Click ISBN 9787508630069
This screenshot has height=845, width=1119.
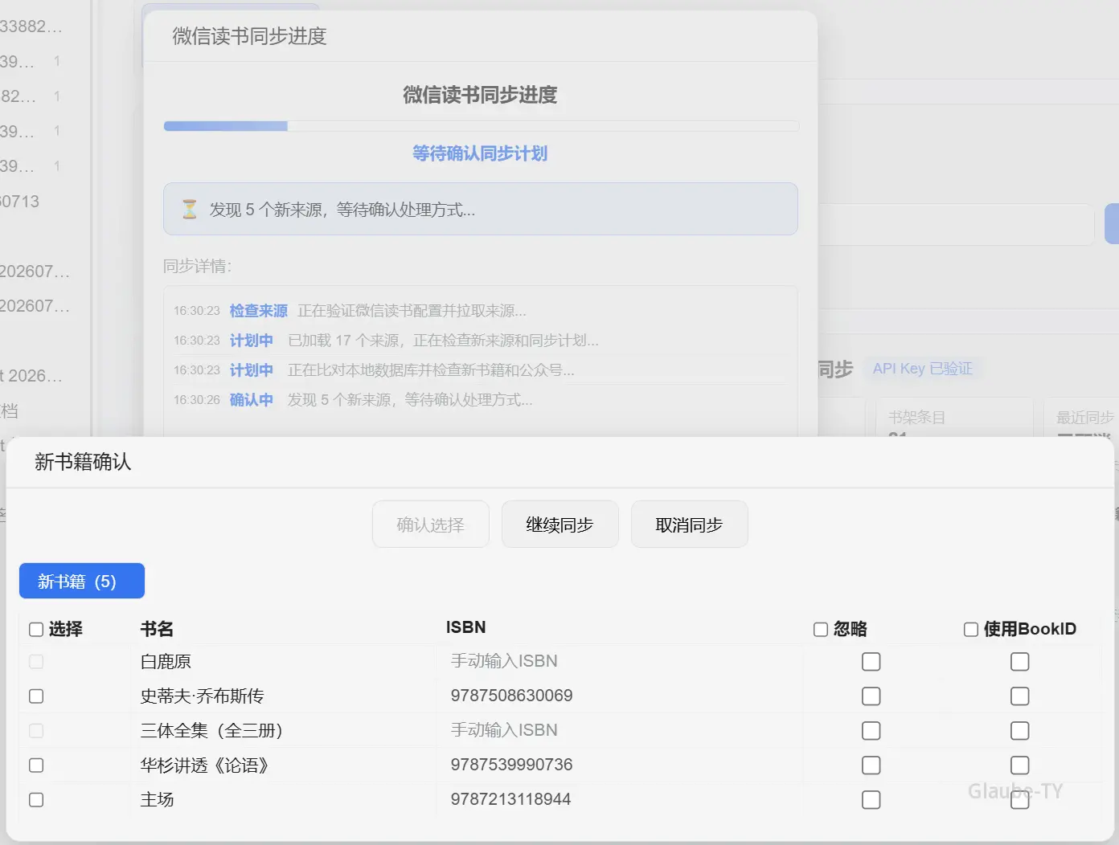pos(512,696)
